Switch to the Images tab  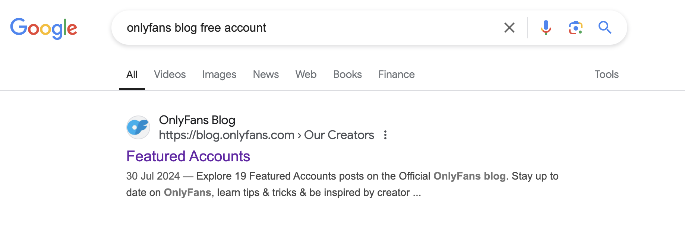219,74
